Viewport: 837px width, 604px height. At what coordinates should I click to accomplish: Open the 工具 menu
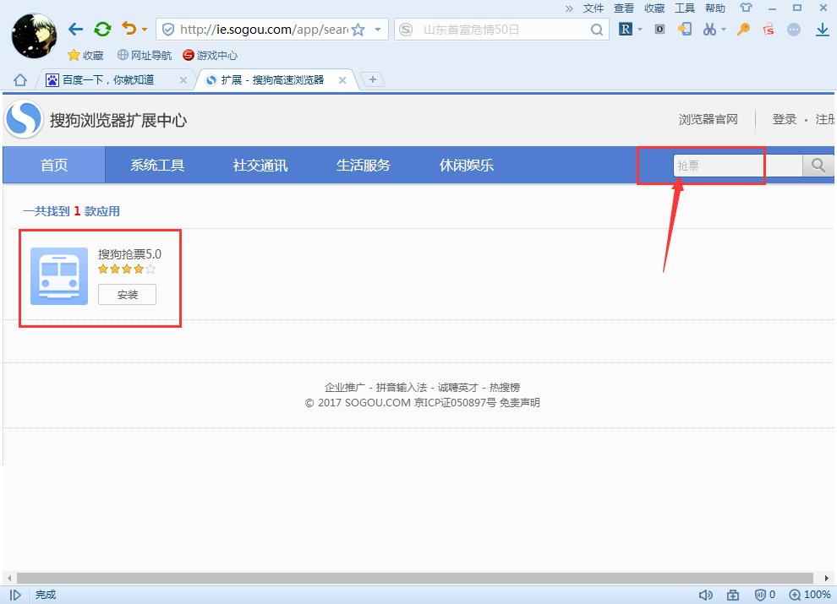click(684, 8)
